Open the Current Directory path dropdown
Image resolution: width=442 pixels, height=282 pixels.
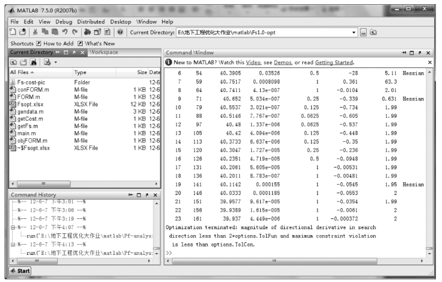(353, 32)
